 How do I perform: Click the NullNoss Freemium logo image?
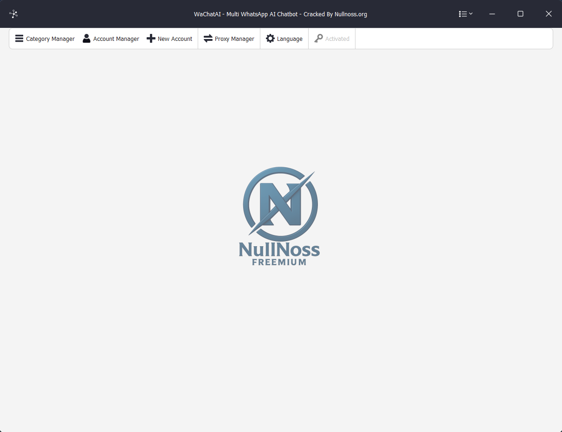click(280, 216)
